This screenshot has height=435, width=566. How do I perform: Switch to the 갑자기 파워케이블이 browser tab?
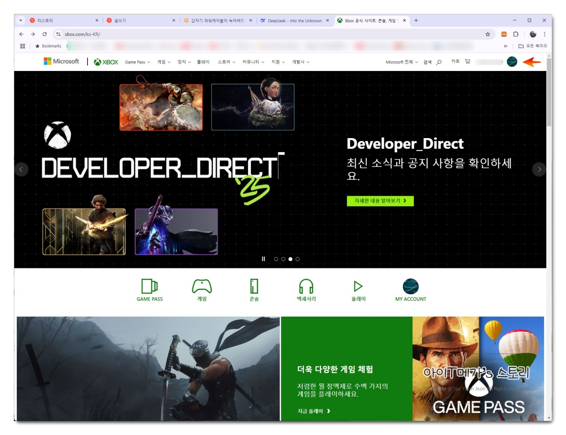point(218,20)
